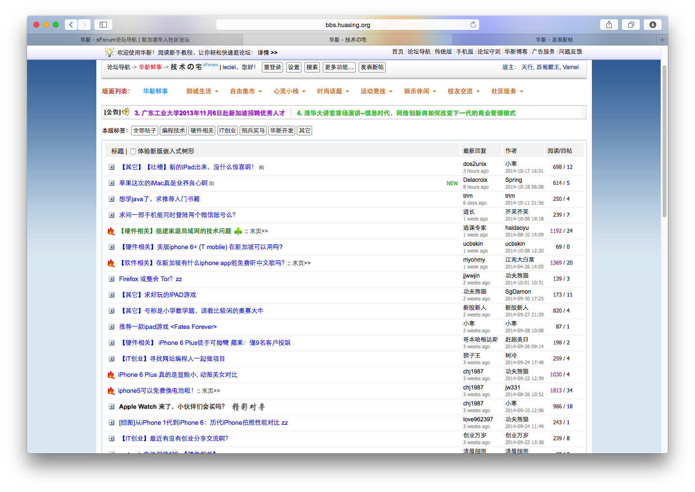The width and height of the screenshot is (695, 492).
Task: Switch to the 华新 - 发表新帖 tab
Action: (554, 40)
